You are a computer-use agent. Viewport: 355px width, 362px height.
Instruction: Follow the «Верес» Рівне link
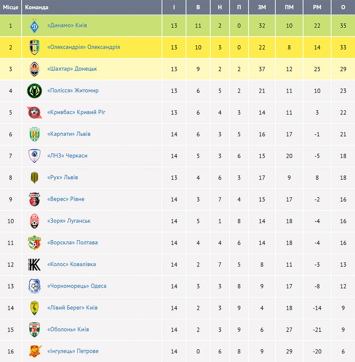point(66,199)
